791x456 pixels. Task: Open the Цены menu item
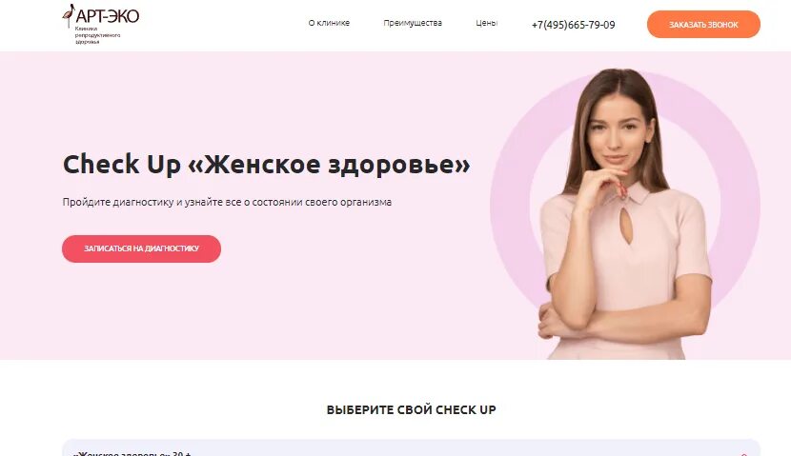point(486,23)
